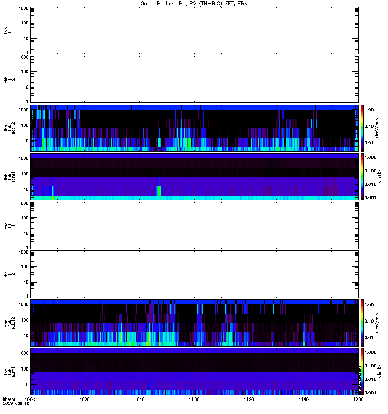Image resolution: width=388 pixels, height=414 pixels.
Task: Click the "thc fff 2" y-axis title
Action: click(9, 274)
